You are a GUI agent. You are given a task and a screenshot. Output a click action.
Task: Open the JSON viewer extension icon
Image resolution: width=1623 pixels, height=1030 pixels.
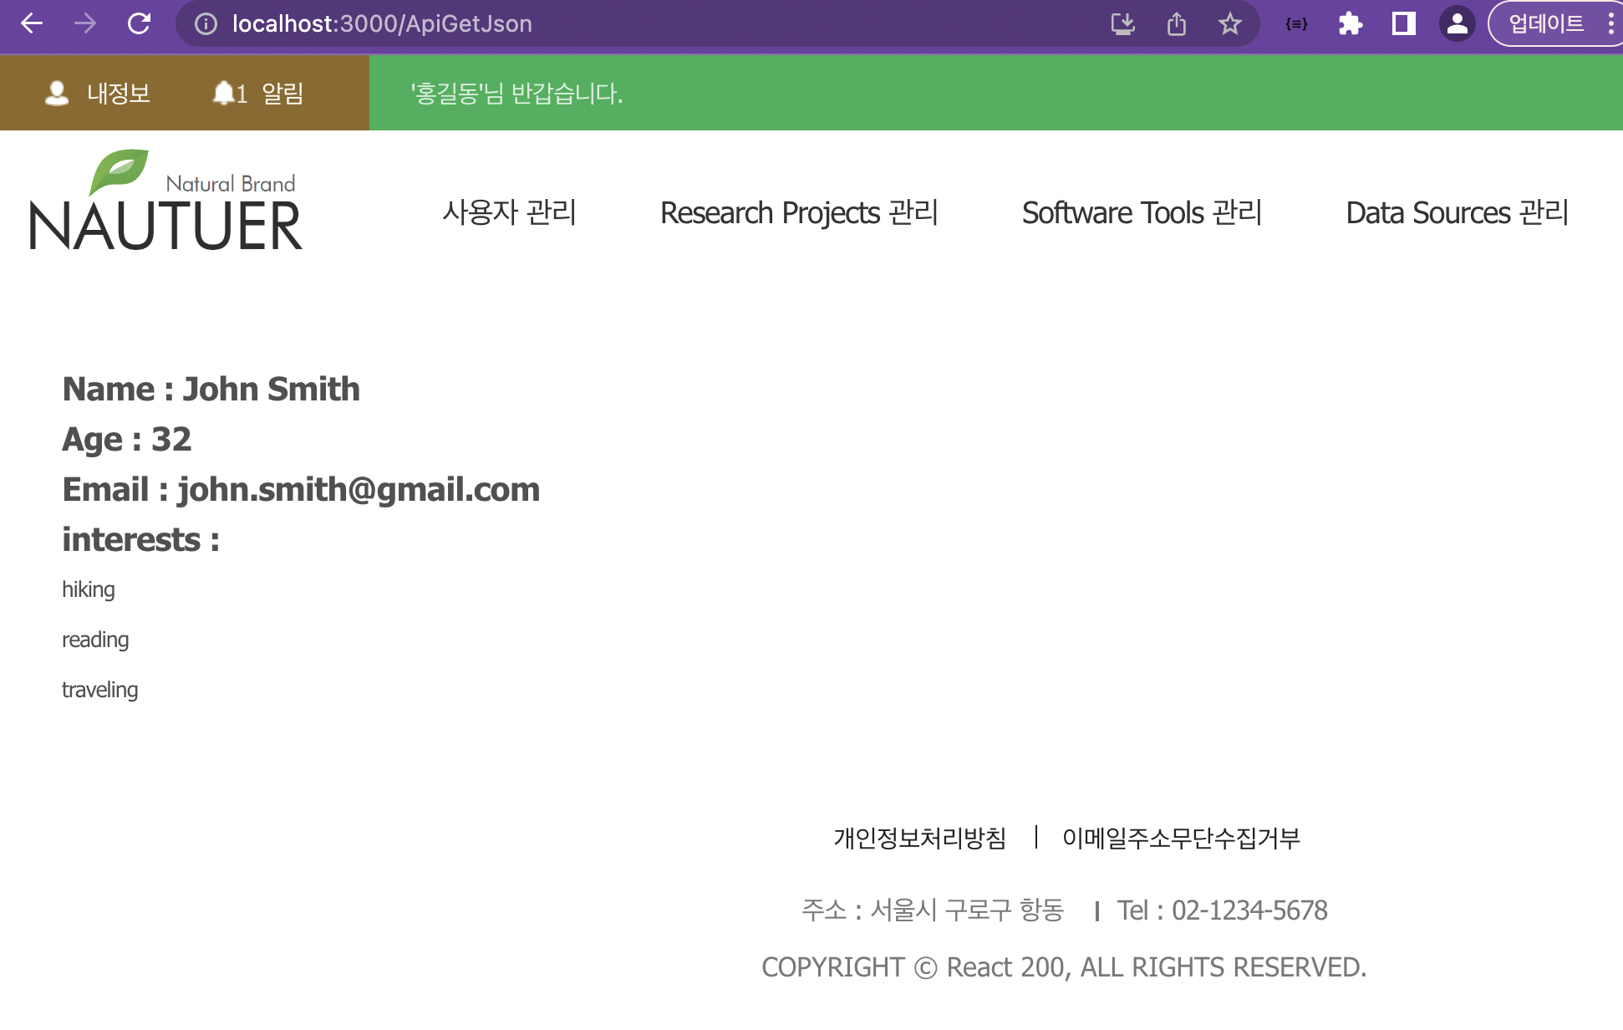[1296, 24]
